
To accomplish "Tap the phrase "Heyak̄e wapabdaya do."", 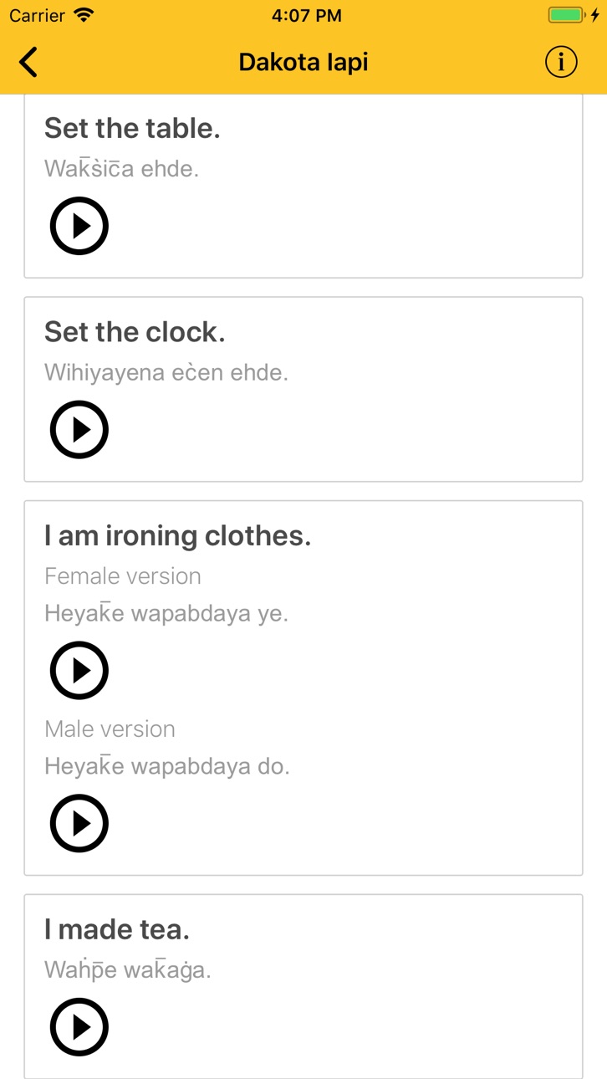I will [167, 766].
